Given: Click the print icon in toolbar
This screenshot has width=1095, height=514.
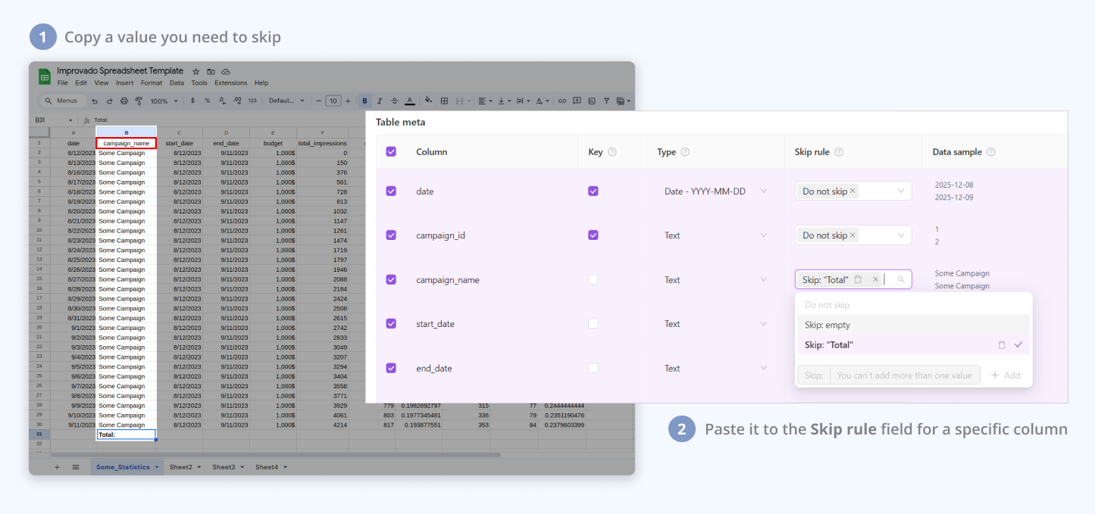Looking at the screenshot, I should (124, 101).
